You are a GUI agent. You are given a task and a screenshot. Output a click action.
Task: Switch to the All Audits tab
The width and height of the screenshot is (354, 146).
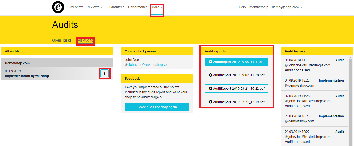point(85,40)
